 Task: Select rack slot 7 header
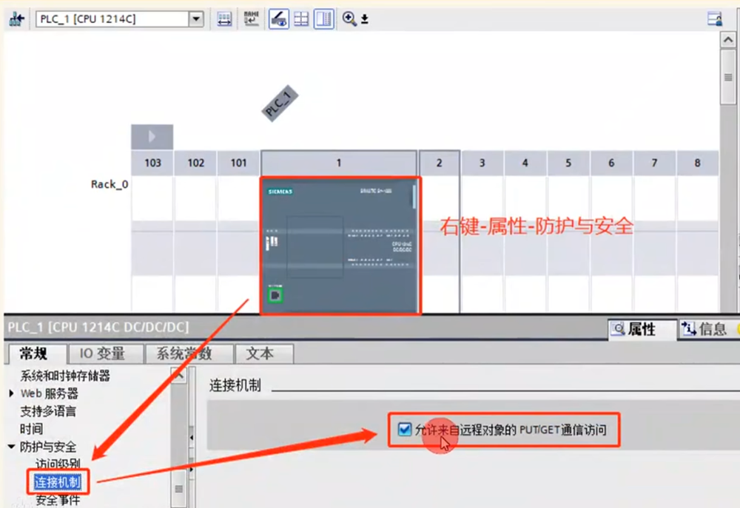pos(654,163)
